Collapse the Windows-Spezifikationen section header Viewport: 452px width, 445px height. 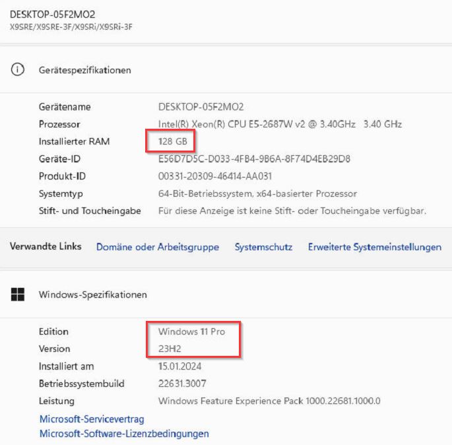(x=226, y=294)
